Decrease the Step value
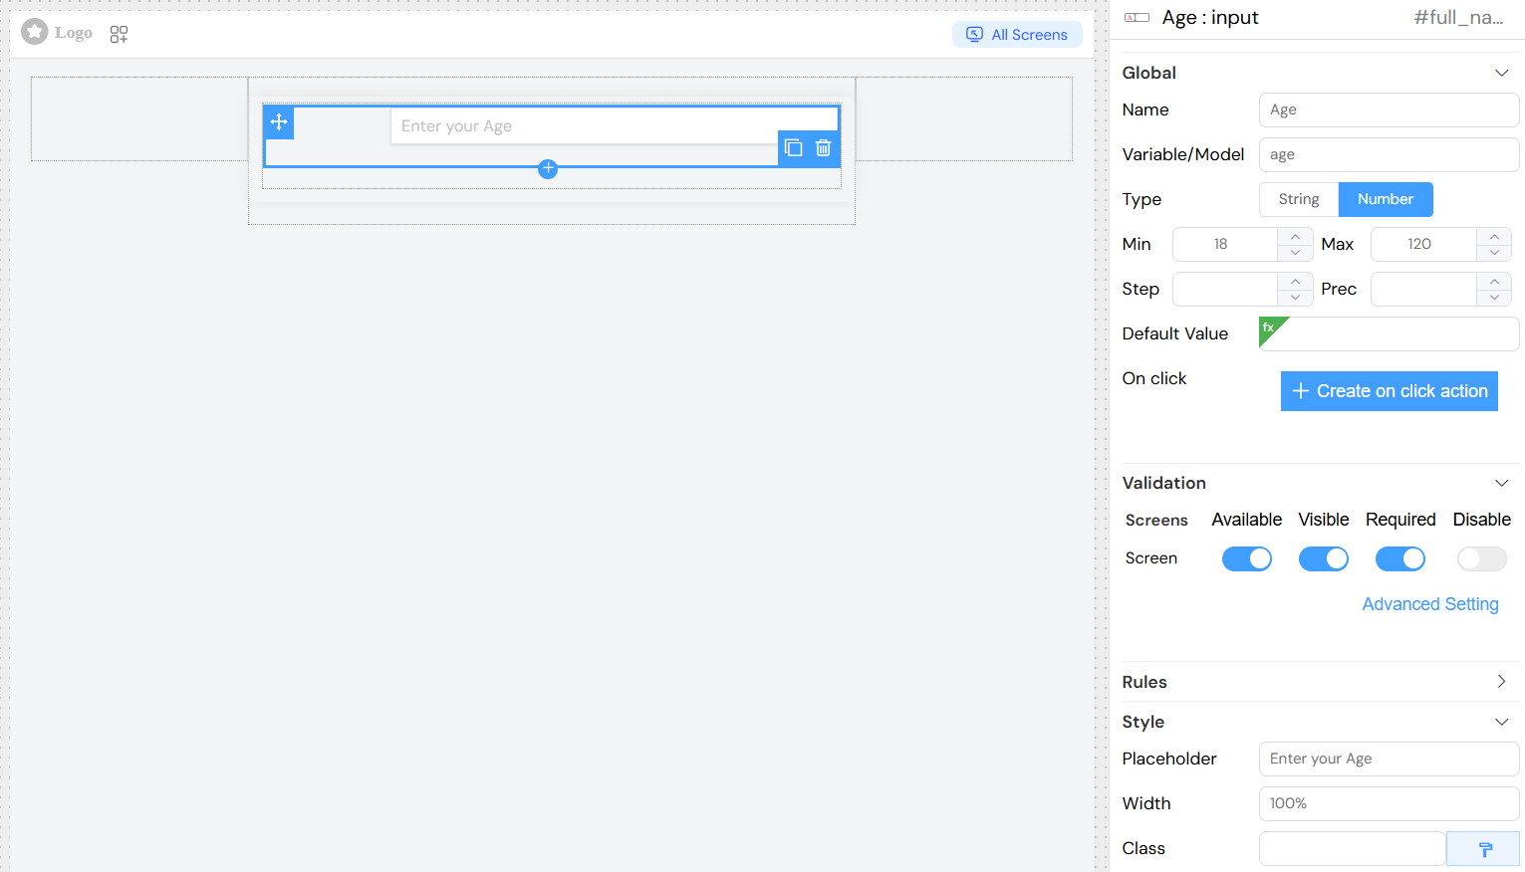Image resolution: width=1525 pixels, height=872 pixels. point(1295,298)
